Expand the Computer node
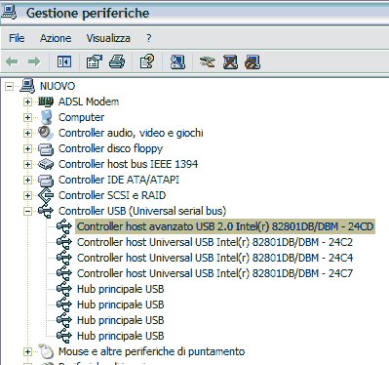This screenshot has width=389, height=365. point(27,117)
